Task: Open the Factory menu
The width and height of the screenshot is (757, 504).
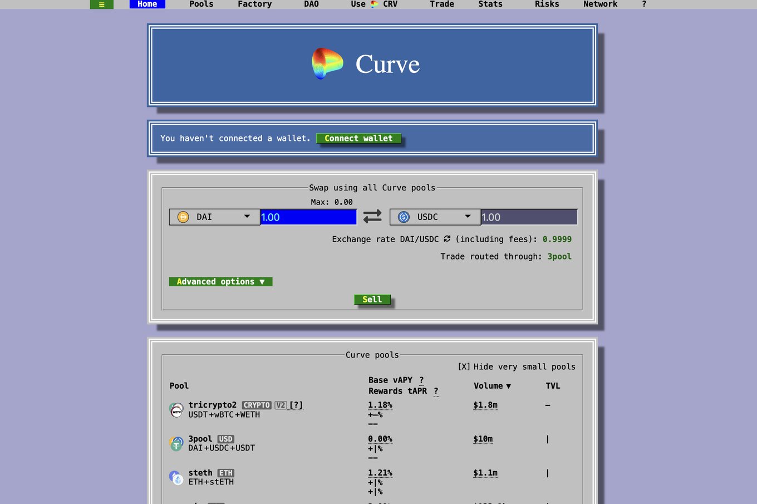Action: tap(255, 4)
